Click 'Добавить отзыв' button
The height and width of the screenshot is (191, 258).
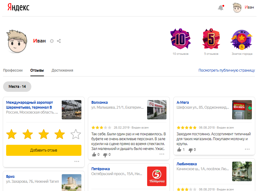pos(44,150)
